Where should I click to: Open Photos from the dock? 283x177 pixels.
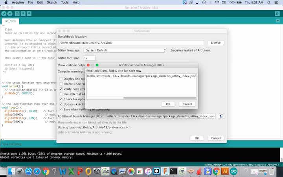131,171
